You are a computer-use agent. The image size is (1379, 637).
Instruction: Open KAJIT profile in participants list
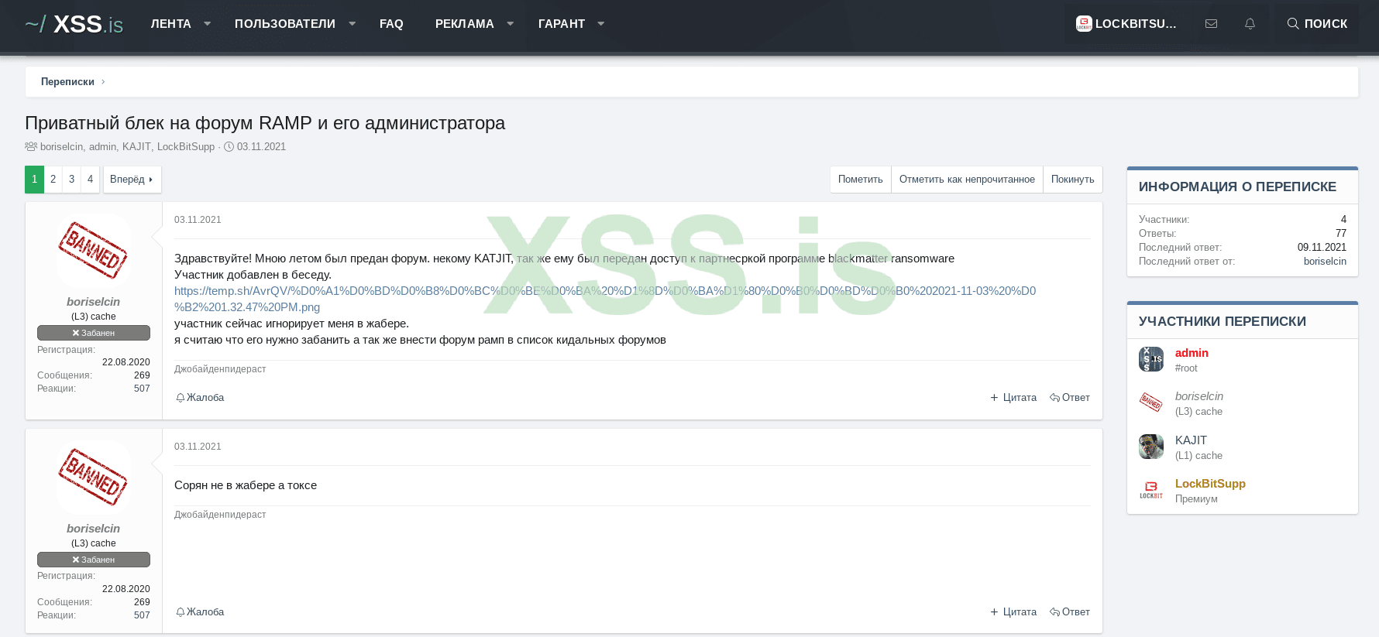(x=1191, y=440)
